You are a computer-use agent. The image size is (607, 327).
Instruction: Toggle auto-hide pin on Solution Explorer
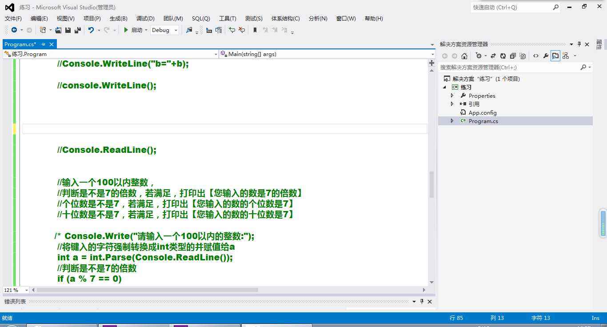tap(579, 44)
